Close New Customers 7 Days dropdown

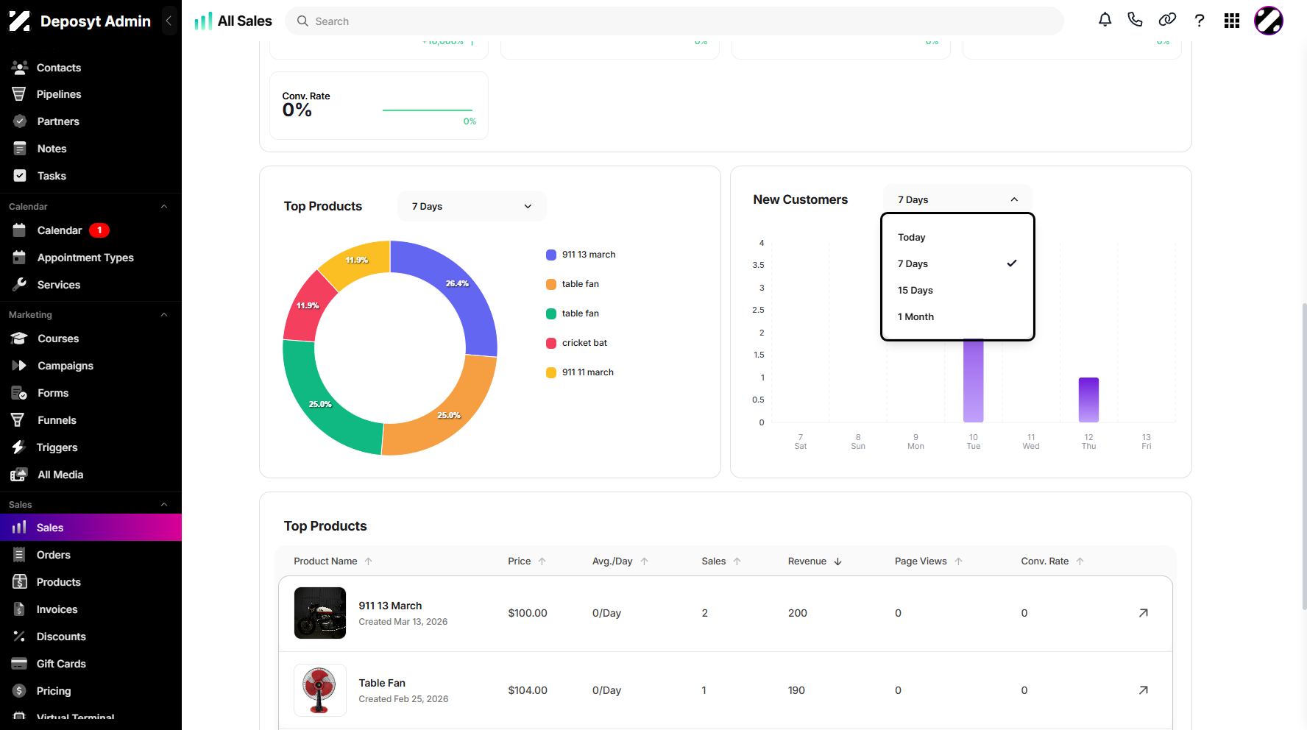957,199
